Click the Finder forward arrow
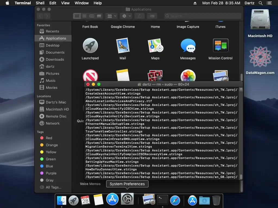 (47, 16)
